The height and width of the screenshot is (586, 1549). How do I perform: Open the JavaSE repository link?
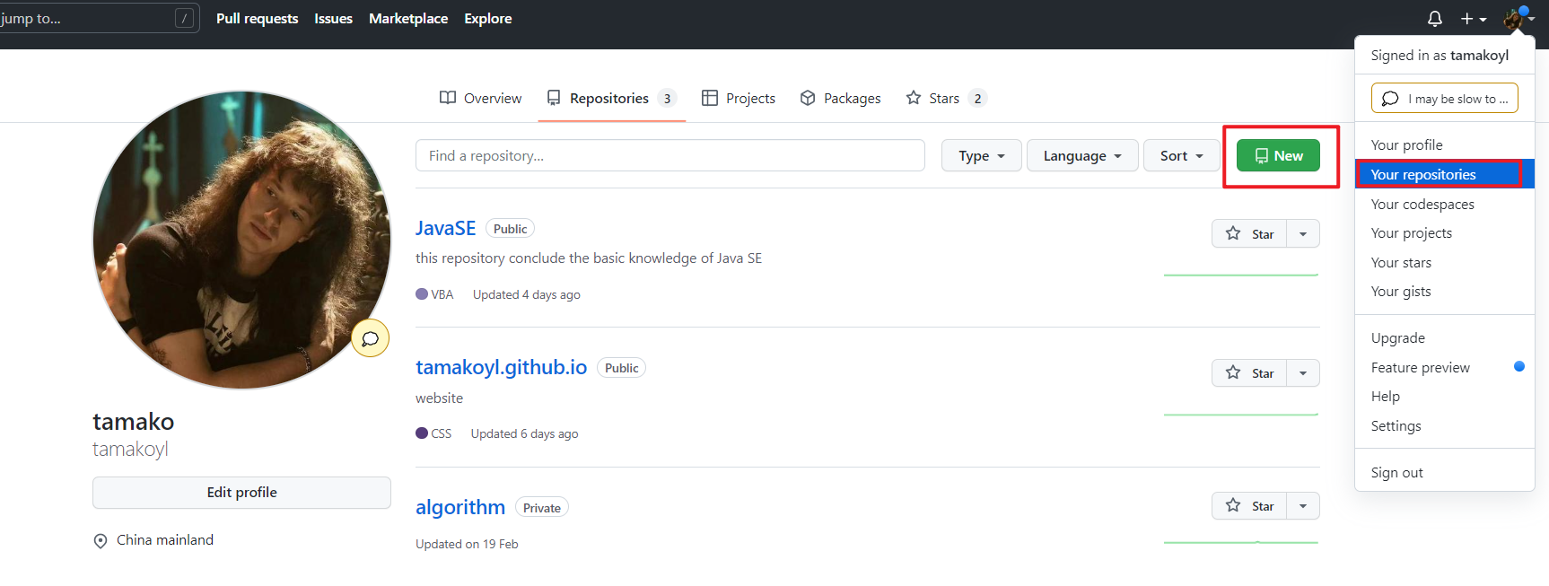(x=445, y=228)
